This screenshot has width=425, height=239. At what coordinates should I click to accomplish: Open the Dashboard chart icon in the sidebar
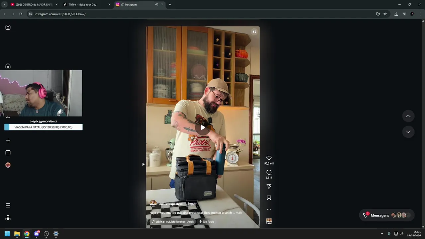8,153
